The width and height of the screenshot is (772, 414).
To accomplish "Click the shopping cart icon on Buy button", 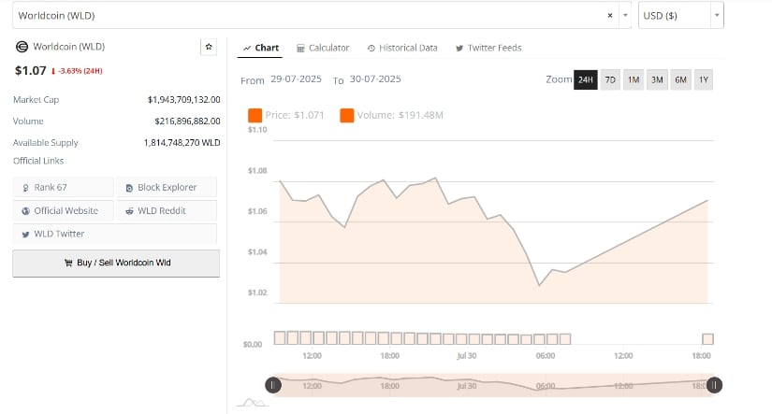I will [68, 263].
